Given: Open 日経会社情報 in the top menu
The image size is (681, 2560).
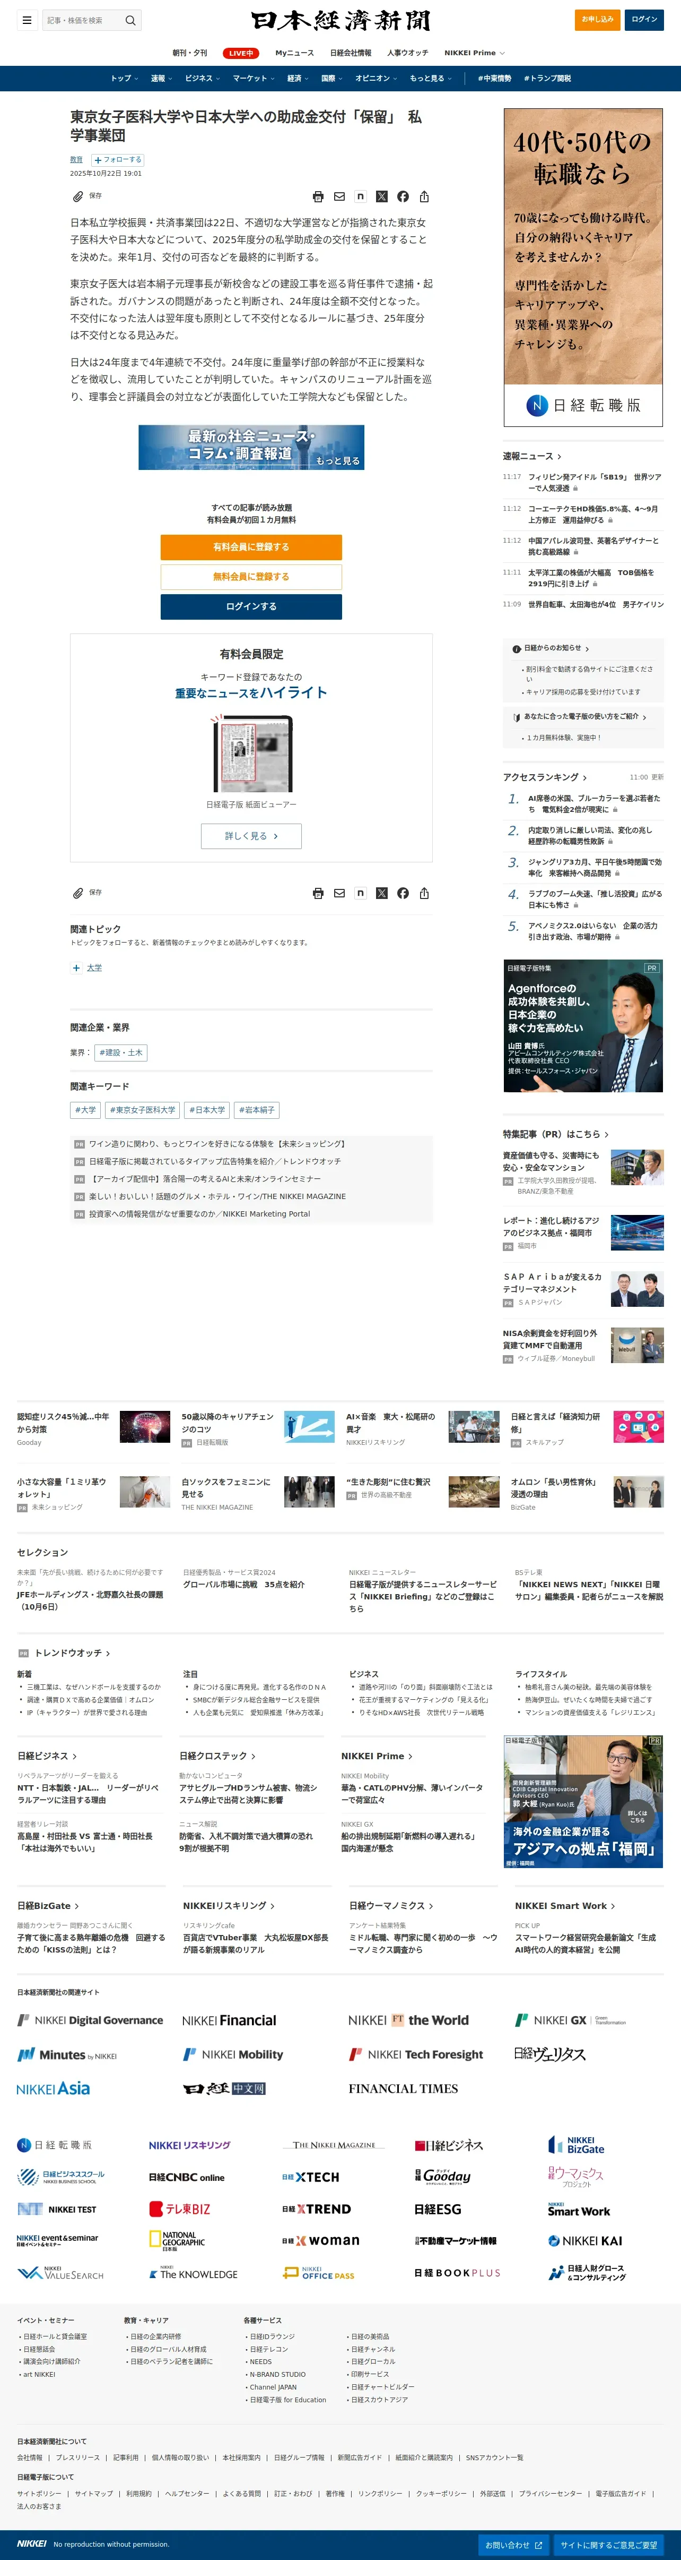Looking at the screenshot, I should click(351, 54).
